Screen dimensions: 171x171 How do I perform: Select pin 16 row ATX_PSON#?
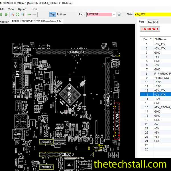point(156,107)
